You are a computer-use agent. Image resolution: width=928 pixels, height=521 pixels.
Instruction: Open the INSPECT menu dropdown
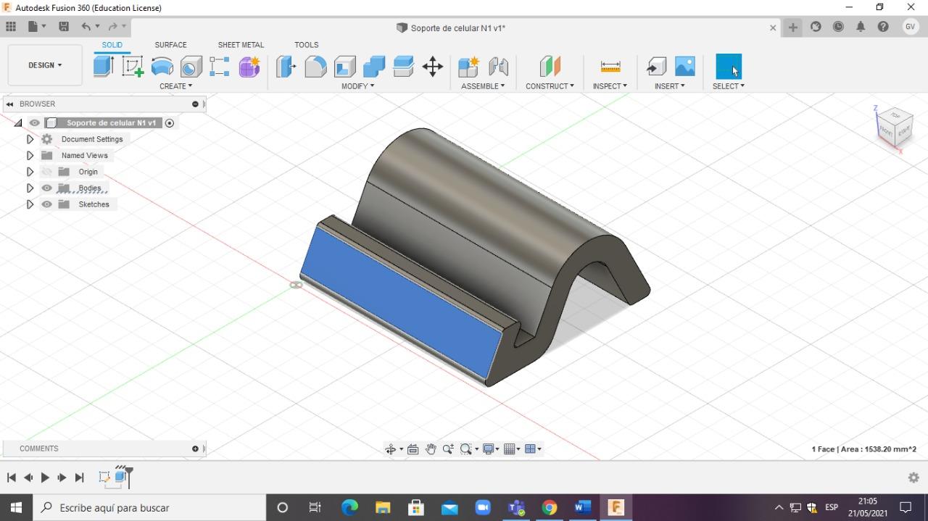610,86
